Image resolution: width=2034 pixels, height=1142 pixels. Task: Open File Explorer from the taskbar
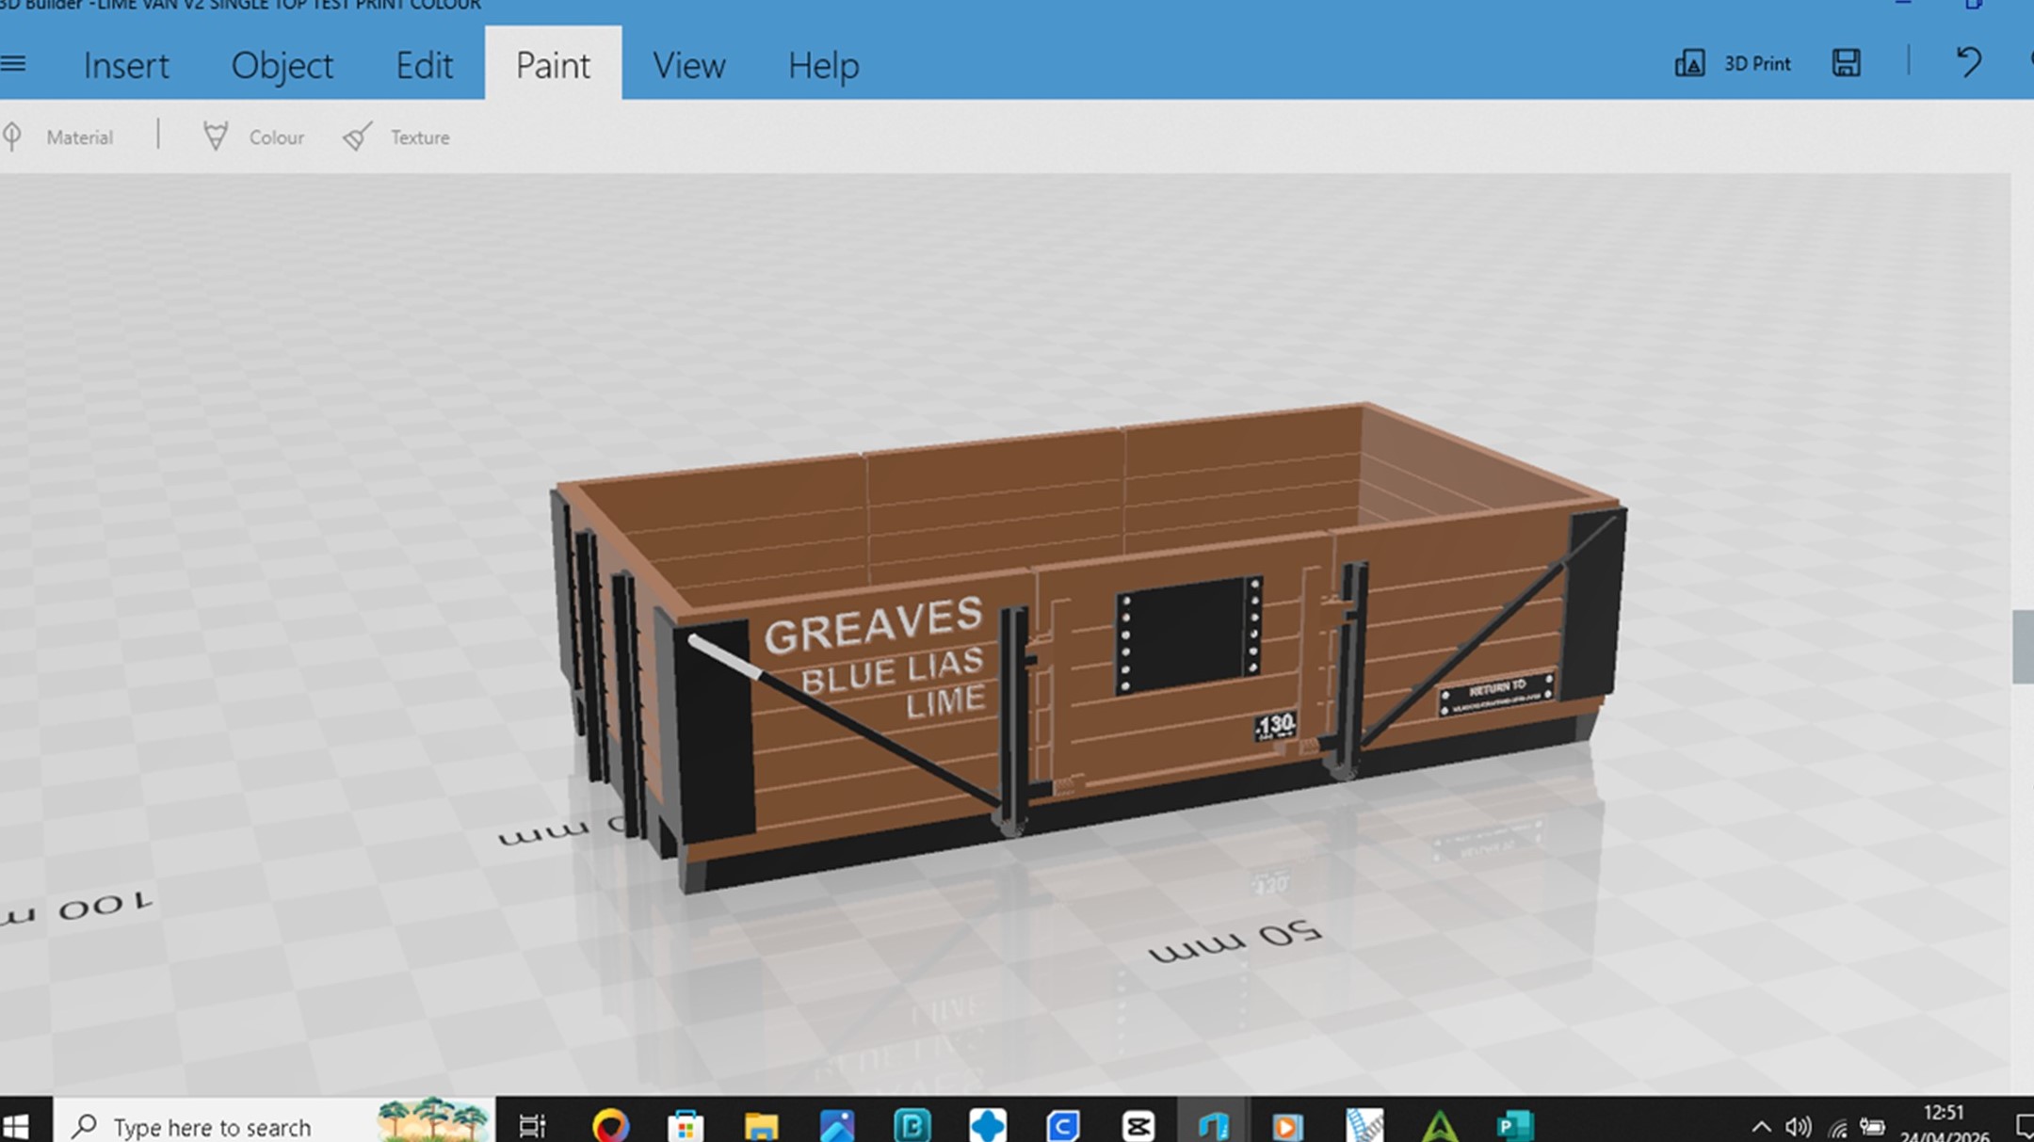[x=761, y=1126]
